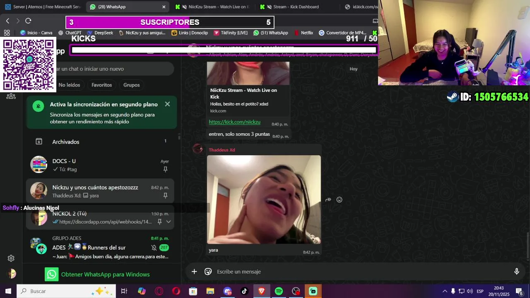Forward the Thaddeus Xd image message
The width and height of the screenshot is (530, 298).
(328, 199)
